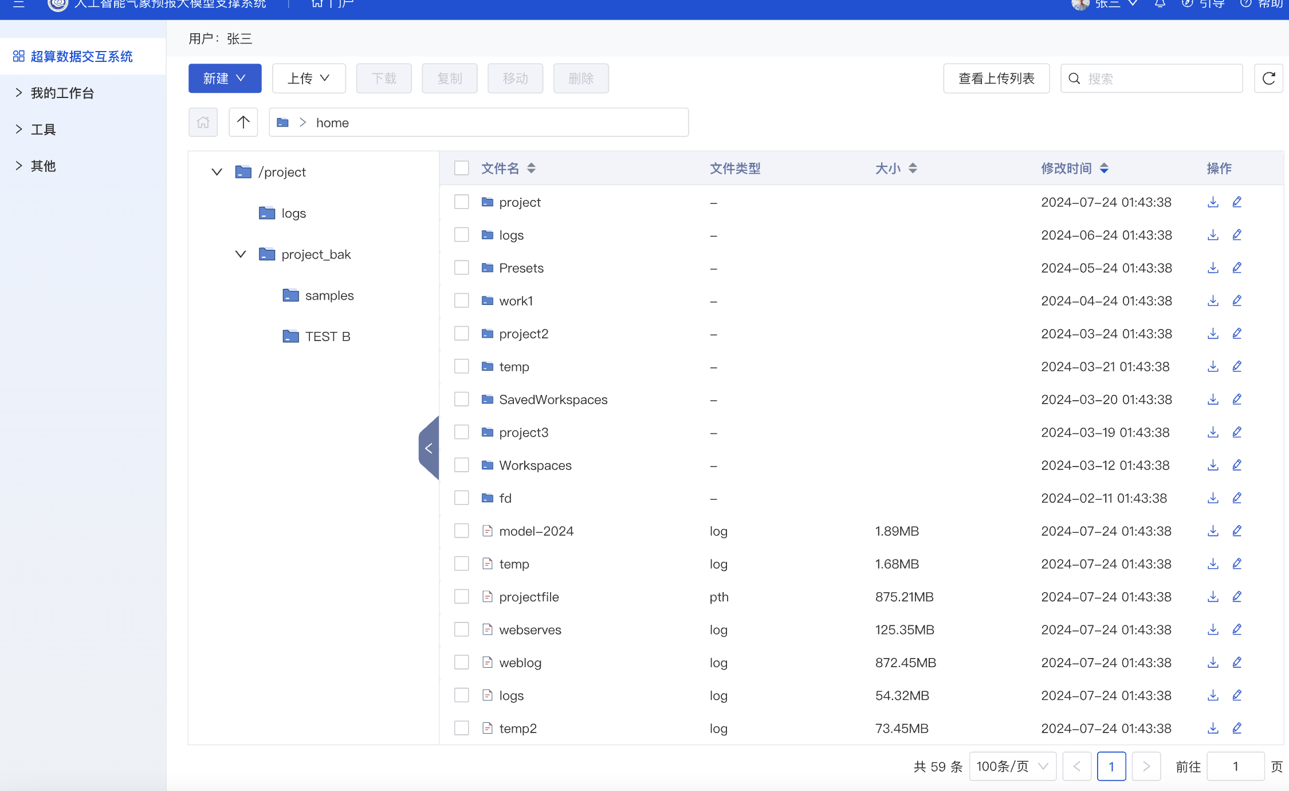This screenshot has width=1289, height=791.
Task: Select the model-2024 log file checkbox
Action: point(461,531)
